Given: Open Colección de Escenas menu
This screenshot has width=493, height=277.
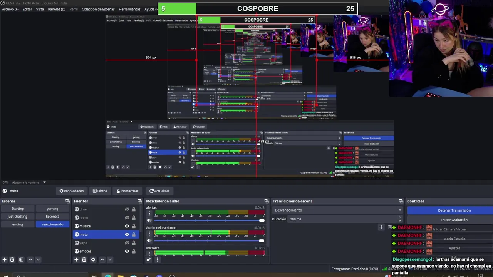Looking at the screenshot, I should point(98,9).
